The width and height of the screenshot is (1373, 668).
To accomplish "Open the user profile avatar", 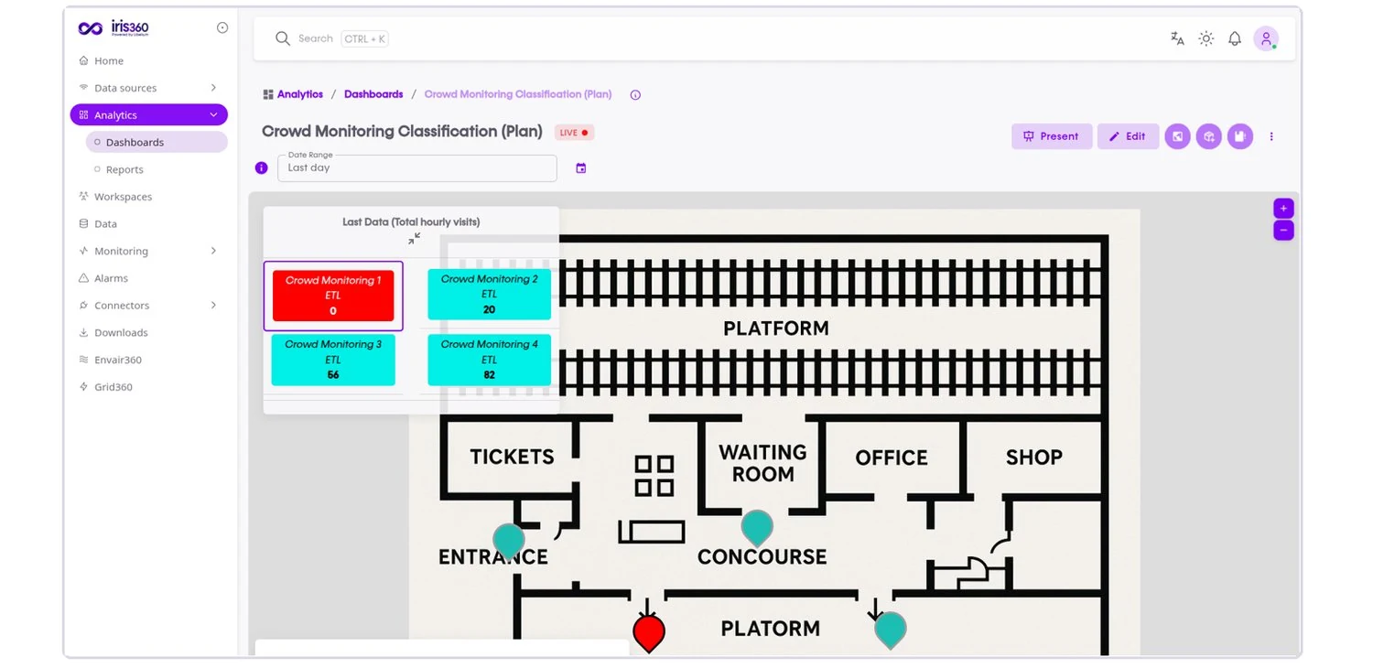I will (x=1266, y=38).
